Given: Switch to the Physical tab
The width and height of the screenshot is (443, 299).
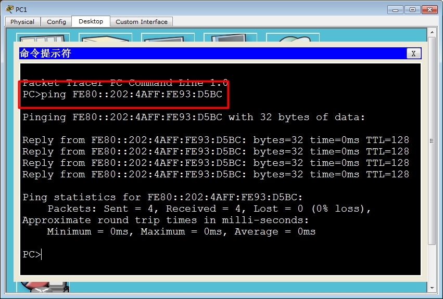Looking at the screenshot, I should tap(22, 22).
